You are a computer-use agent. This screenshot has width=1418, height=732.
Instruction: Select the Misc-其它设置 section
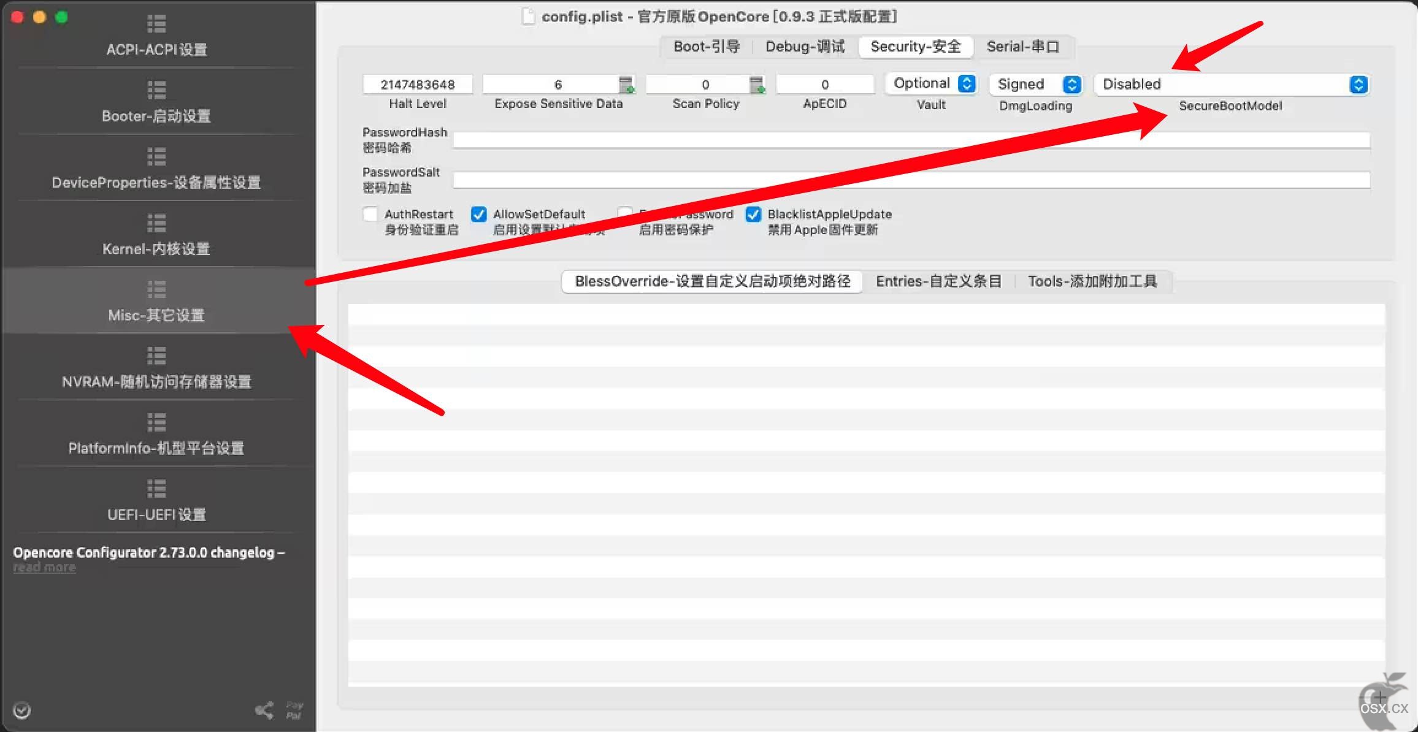coord(157,301)
